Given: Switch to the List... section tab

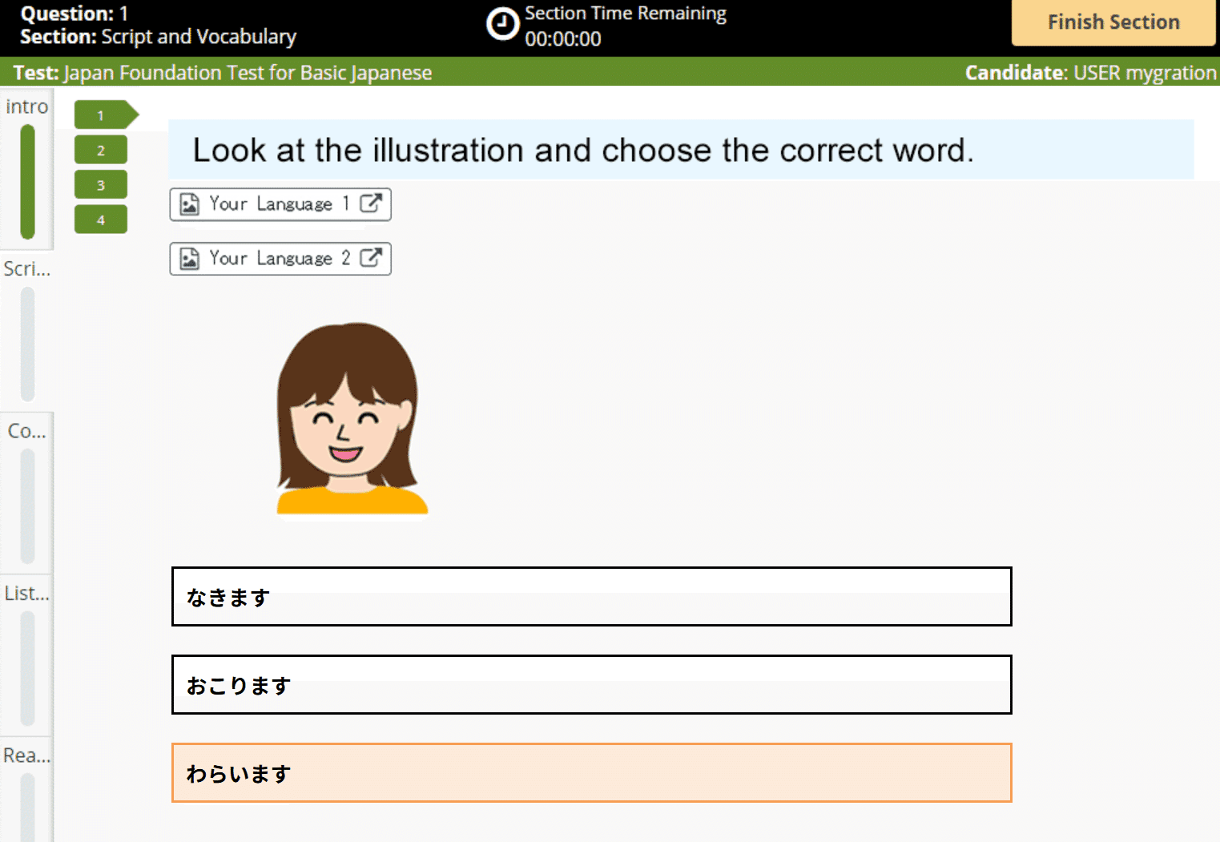Looking at the screenshot, I should 25,593.
